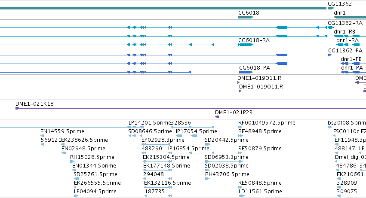This screenshot has height=198, width=366.
Task: Select the dnr1-PA protein label
Action: click(352, 68)
